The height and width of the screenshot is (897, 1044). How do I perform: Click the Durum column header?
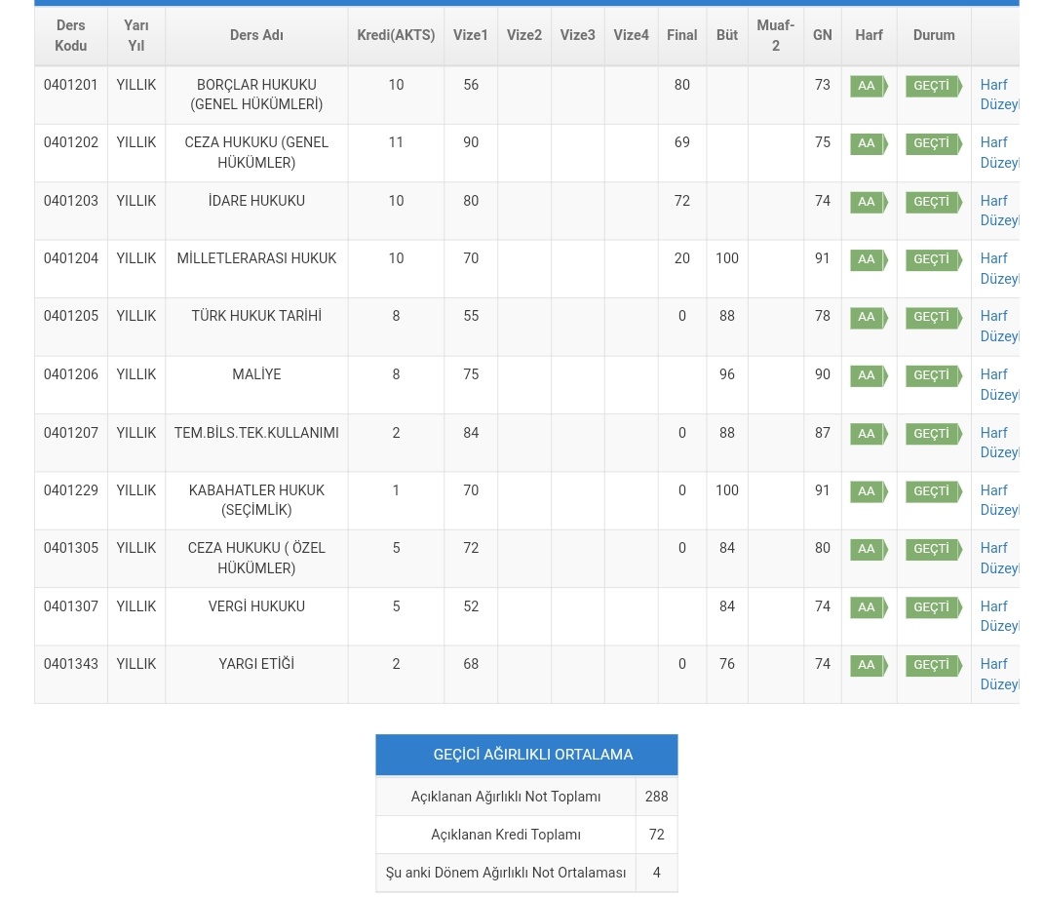tap(934, 35)
